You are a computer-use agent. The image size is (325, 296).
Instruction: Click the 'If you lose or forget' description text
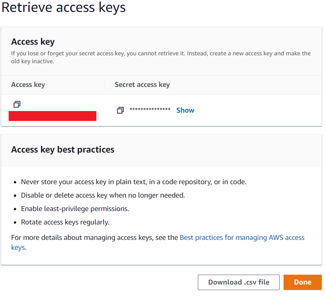[161, 57]
